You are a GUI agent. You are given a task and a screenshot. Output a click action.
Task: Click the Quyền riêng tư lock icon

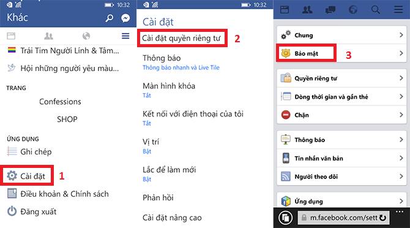pos(286,78)
